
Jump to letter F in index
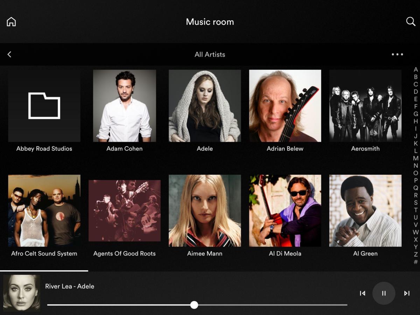point(416,106)
